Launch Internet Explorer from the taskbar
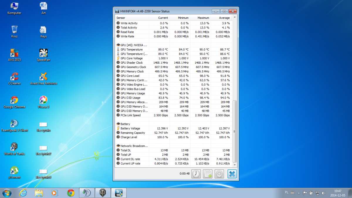This screenshot has width=352, height=198. click(23, 193)
